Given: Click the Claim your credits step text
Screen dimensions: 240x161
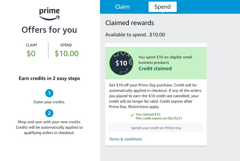Looking at the screenshot, I should pyautogui.click(x=49, y=102).
